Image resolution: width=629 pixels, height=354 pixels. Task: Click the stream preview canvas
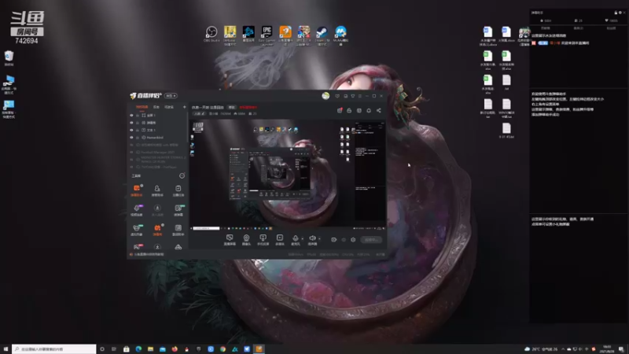tap(287, 175)
